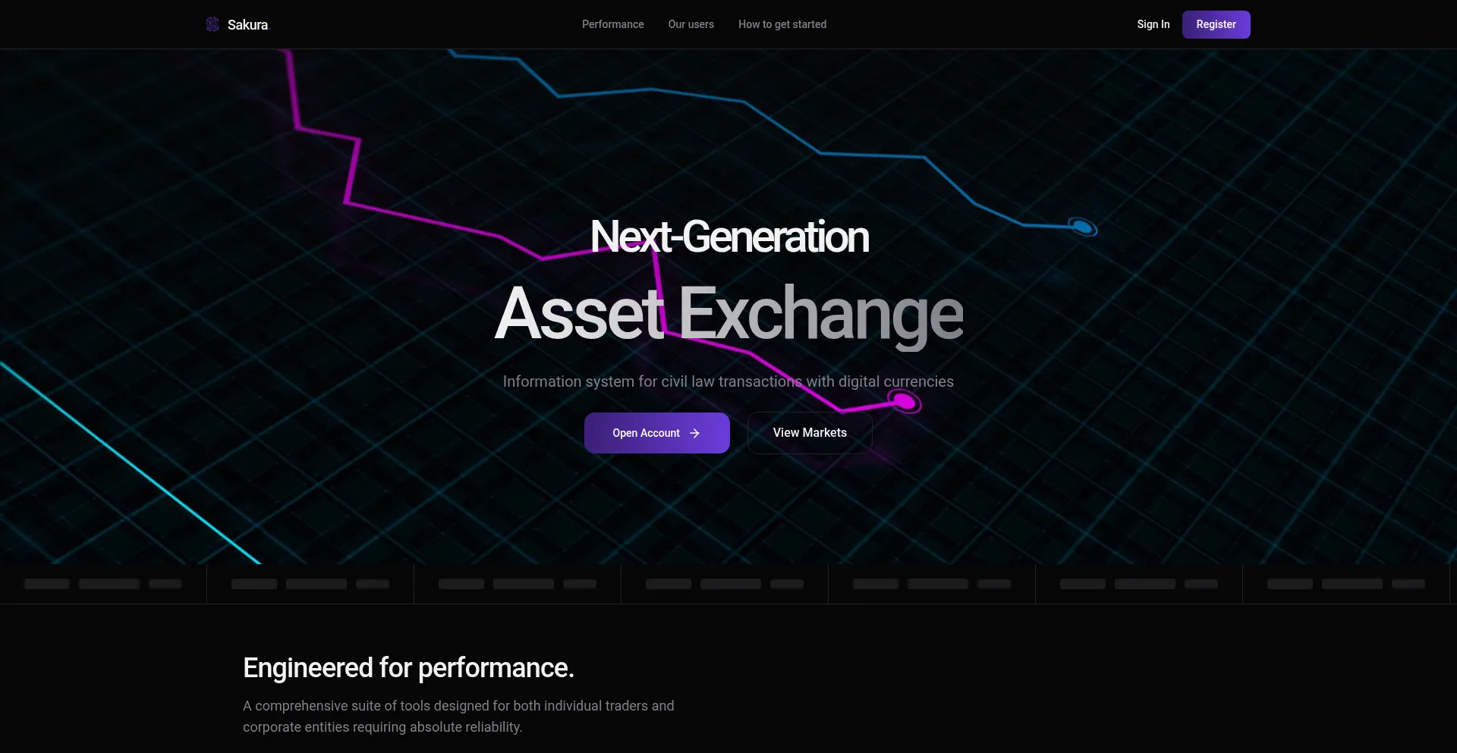Select the blue chart line endpoint marker
1457x753 pixels.
1083,226
